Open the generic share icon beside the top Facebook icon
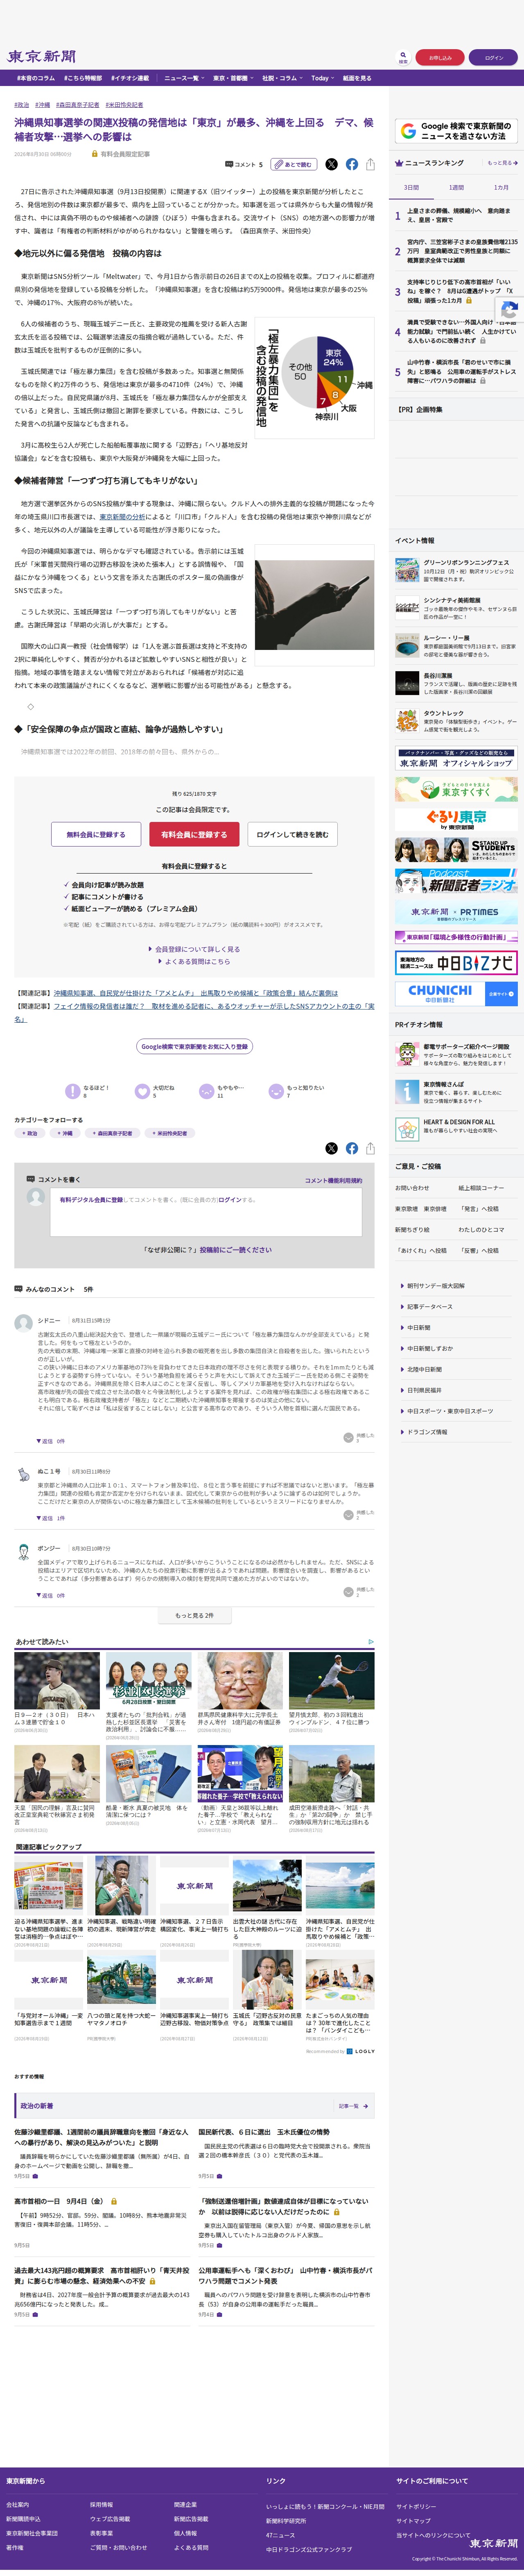The width and height of the screenshot is (524, 2576). [x=370, y=164]
